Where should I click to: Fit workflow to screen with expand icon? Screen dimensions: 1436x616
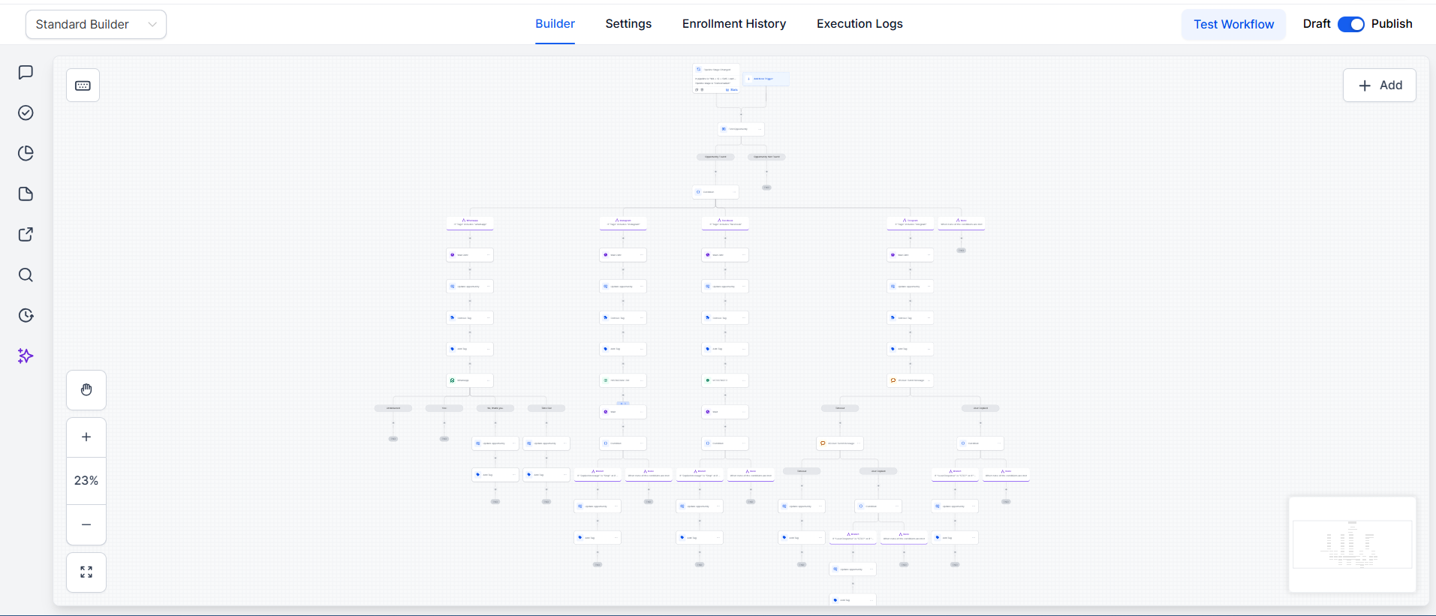pos(86,572)
